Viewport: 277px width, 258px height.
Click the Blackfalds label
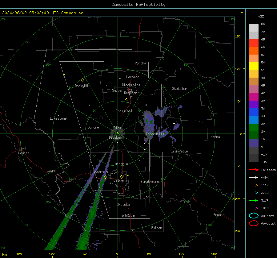point(131,85)
